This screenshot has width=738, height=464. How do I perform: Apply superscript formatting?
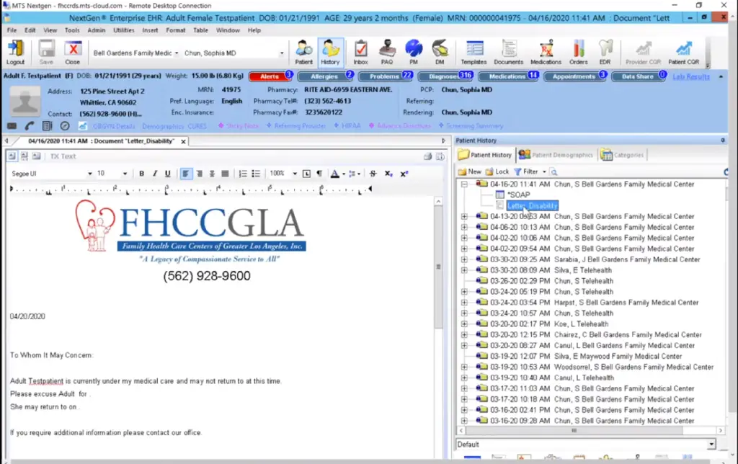click(404, 174)
